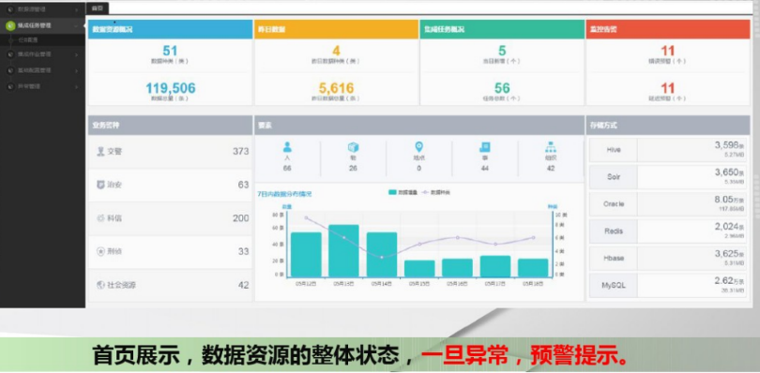Open the Hive storage row
The image size is (760, 373).
[x=667, y=150]
